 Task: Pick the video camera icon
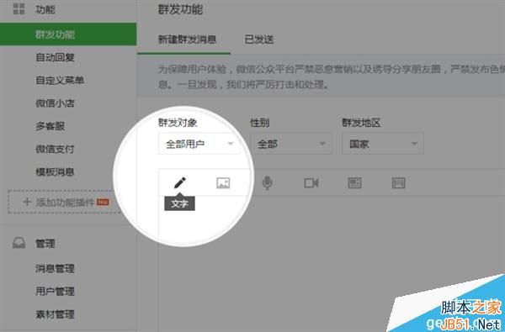(x=311, y=183)
